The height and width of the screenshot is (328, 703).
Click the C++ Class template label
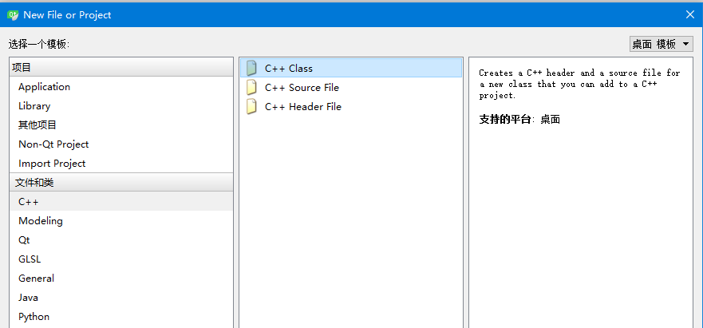[x=289, y=68]
